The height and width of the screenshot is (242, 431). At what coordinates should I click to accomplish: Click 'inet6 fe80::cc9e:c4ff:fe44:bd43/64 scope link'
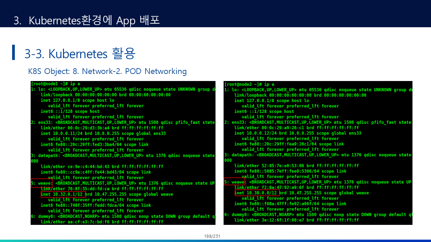click(96, 172)
